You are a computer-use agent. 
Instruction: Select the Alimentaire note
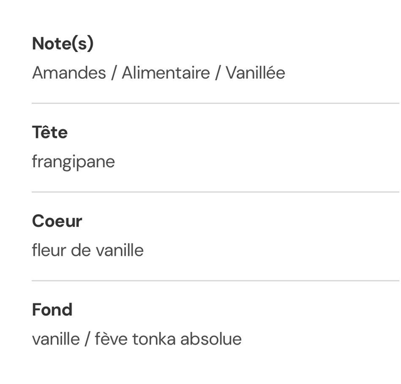[x=165, y=73]
